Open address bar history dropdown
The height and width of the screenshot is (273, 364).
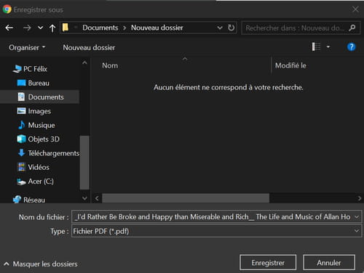point(220,28)
